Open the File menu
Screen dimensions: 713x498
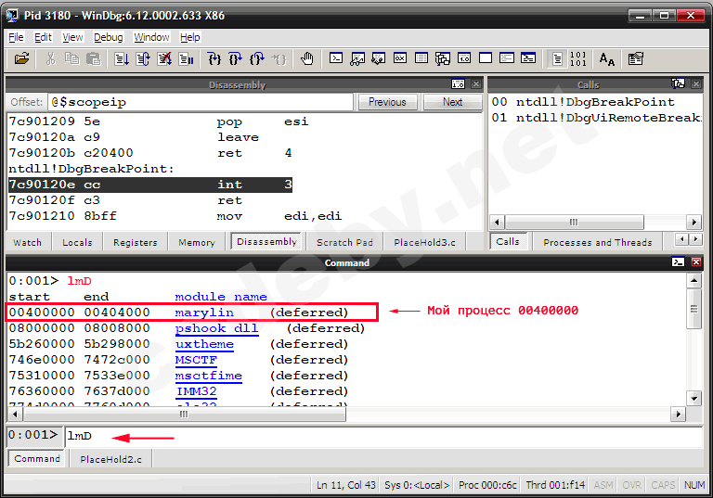coord(16,37)
